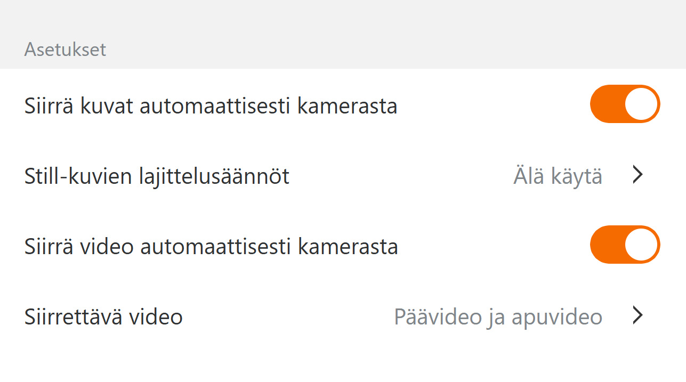Viewport: 686px width, 382px height.
Task: Click empty space in Siirrettävä video row
Action: click(288, 317)
